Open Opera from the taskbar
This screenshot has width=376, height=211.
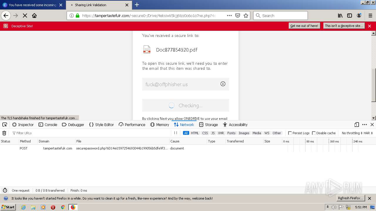pyautogui.click(x=53, y=207)
